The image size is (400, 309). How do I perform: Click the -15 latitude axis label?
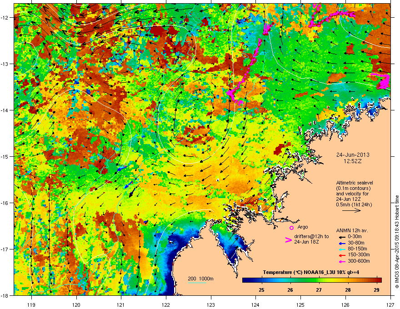(5, 156)
